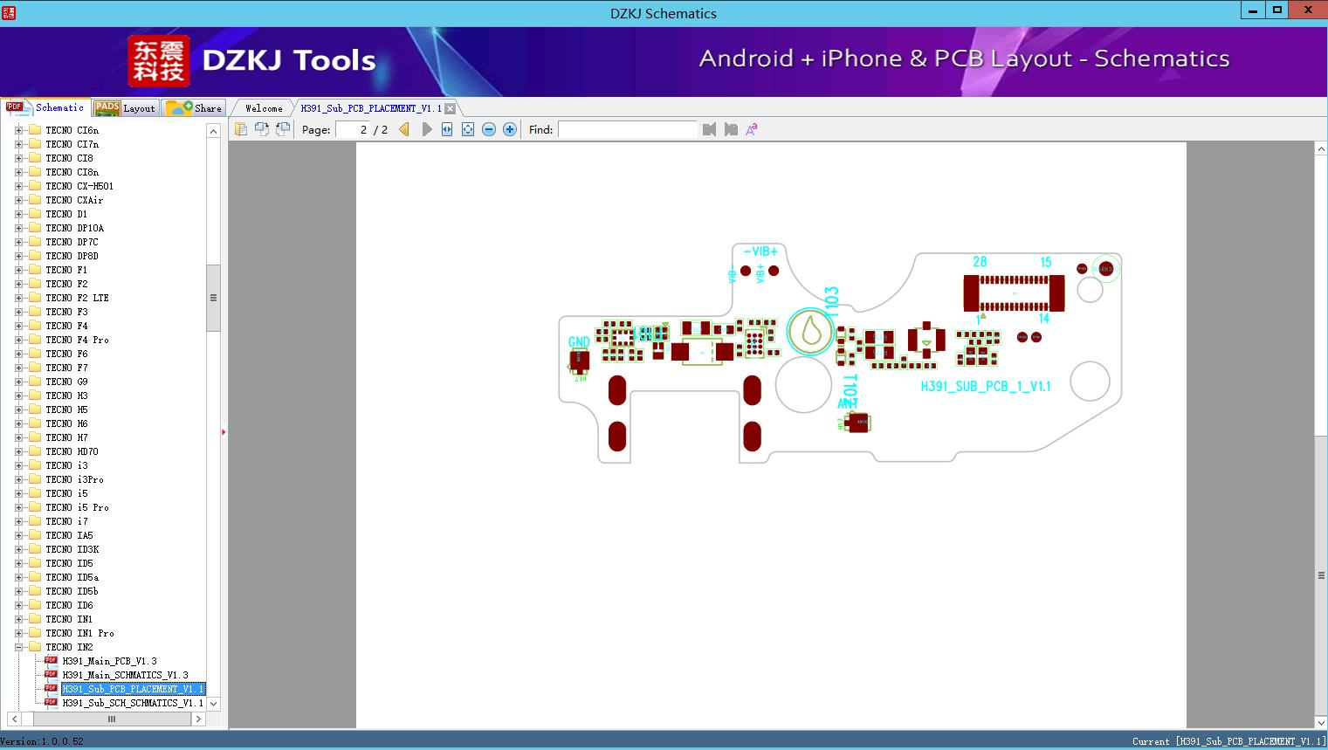Open H391_Sub_SCH_SCHMATICS_V1.1 file
The image size is (1328, 750).
pos(133,703)
